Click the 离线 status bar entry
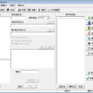 coord(90,91)
